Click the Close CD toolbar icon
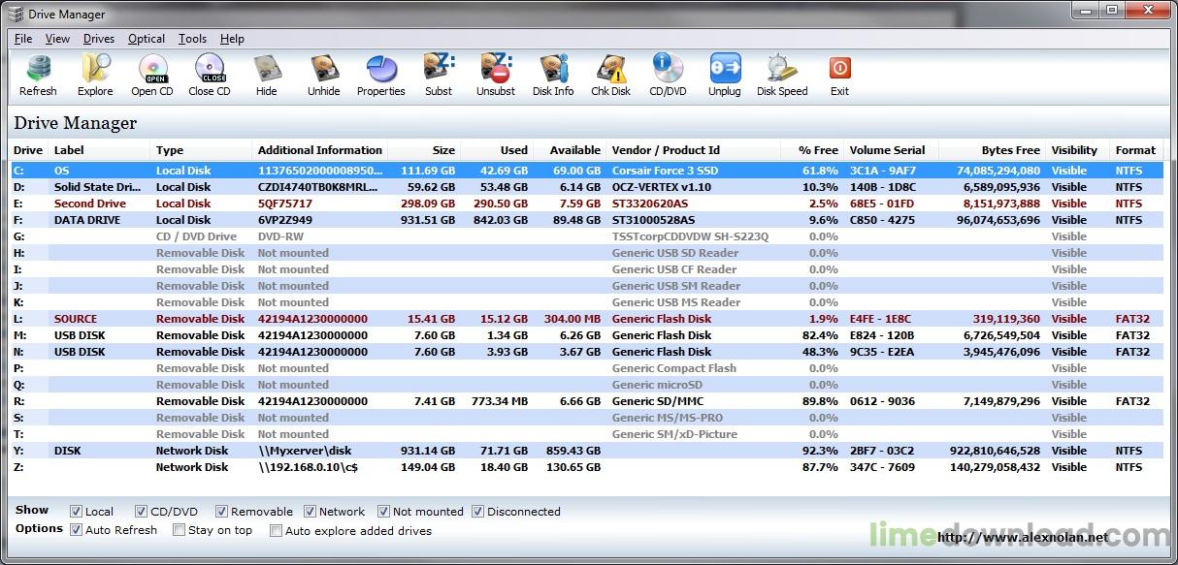 [x=210, y=70]
